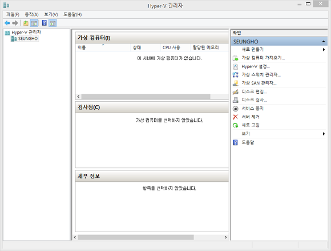Viewport: 331px width, 251px height.
Task: Open the 보기(V) menu
Action: pyautogui.click(x=51, y=14)
